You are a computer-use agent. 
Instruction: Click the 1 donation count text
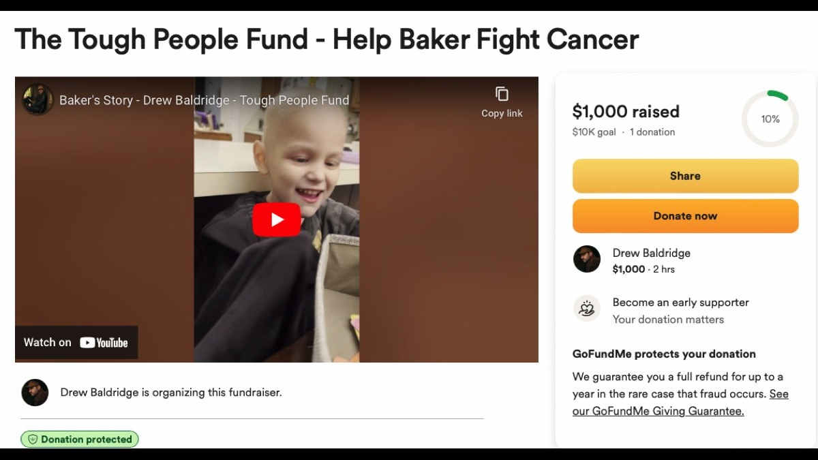tap(652, 132)
